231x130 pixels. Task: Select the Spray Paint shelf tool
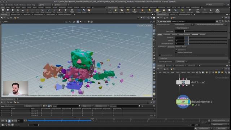(60, 10)
